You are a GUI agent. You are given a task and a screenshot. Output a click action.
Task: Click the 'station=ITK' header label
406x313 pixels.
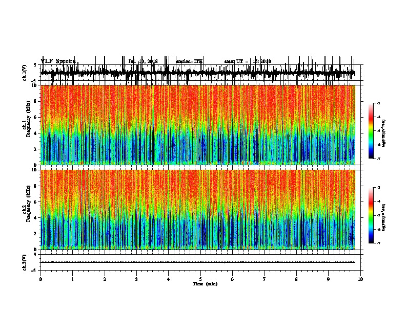189,61
